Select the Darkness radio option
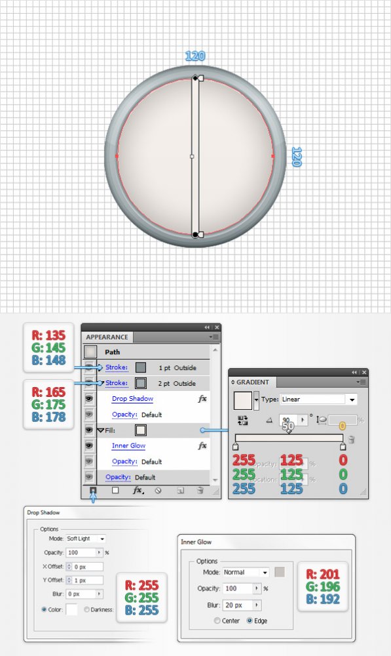Screen dimensions: 391x656 (x=87, y=609)
